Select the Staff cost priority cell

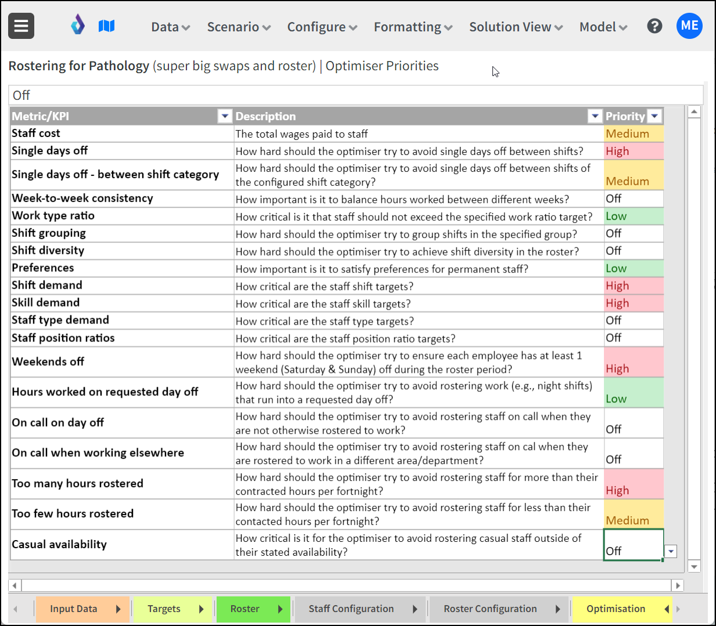(634, 134)
